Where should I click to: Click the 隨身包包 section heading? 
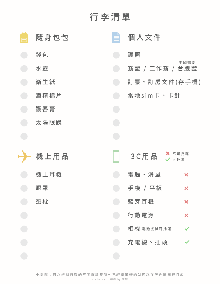click(x=52, y=37)
